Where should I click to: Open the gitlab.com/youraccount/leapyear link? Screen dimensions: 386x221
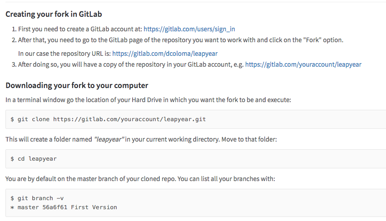point(303,64)
